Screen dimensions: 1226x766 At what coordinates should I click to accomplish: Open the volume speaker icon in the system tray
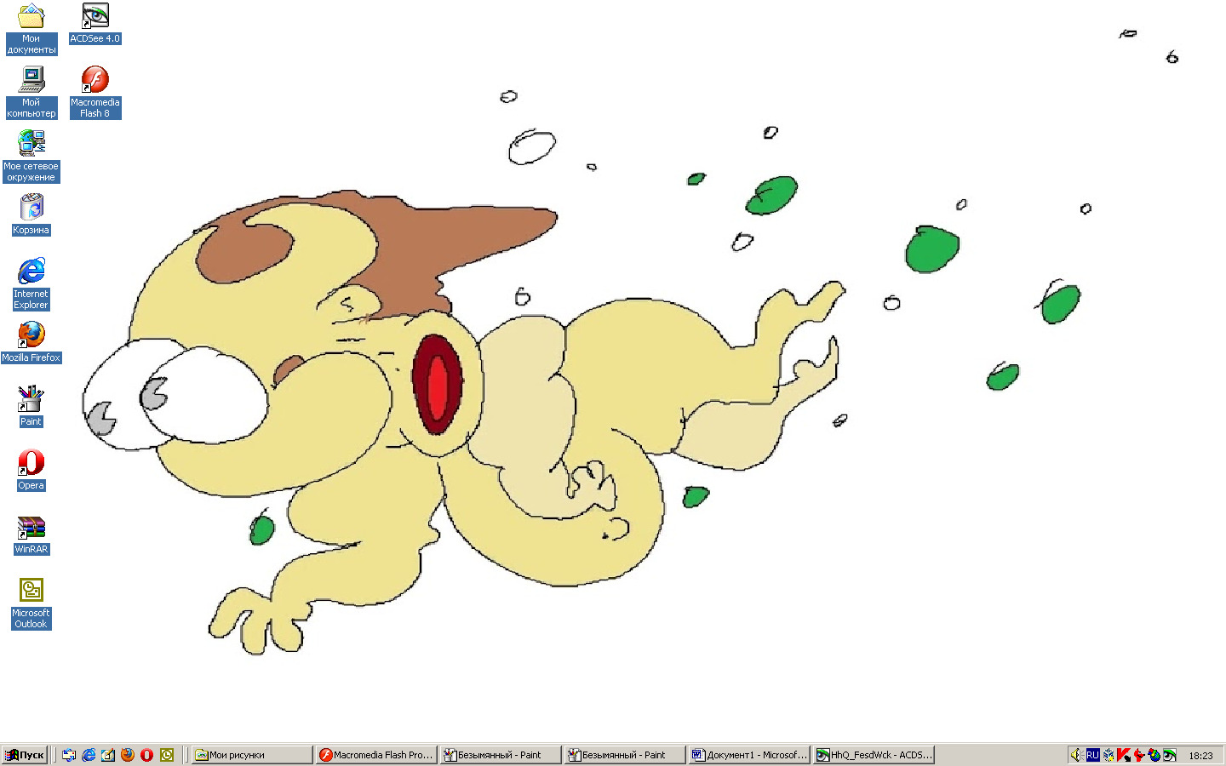(x=1076, y=755)
